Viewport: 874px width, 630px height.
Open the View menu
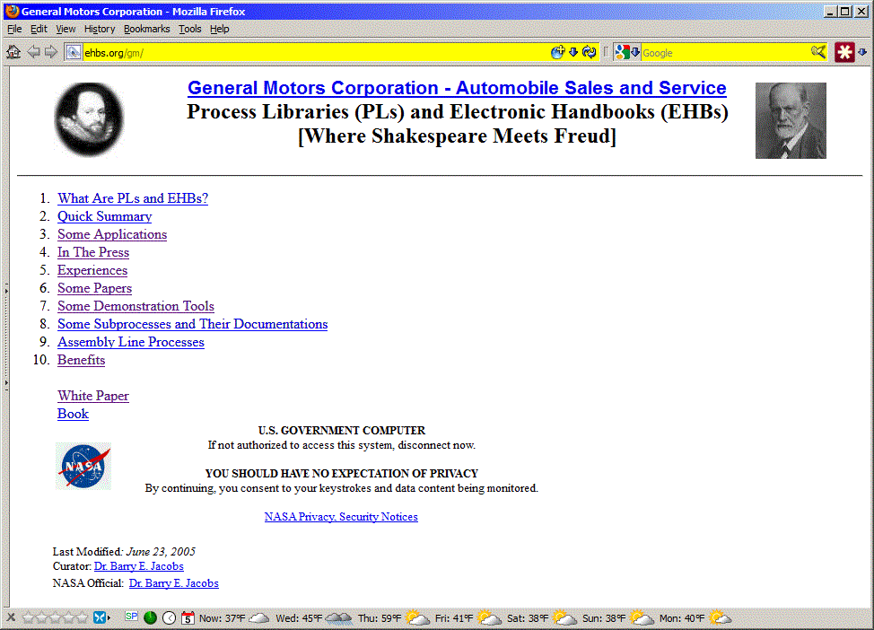(x=66, y=29)
